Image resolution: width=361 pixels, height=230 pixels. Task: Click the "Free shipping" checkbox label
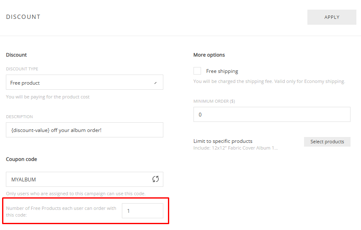pyautogui.click(x=222, y=71)
